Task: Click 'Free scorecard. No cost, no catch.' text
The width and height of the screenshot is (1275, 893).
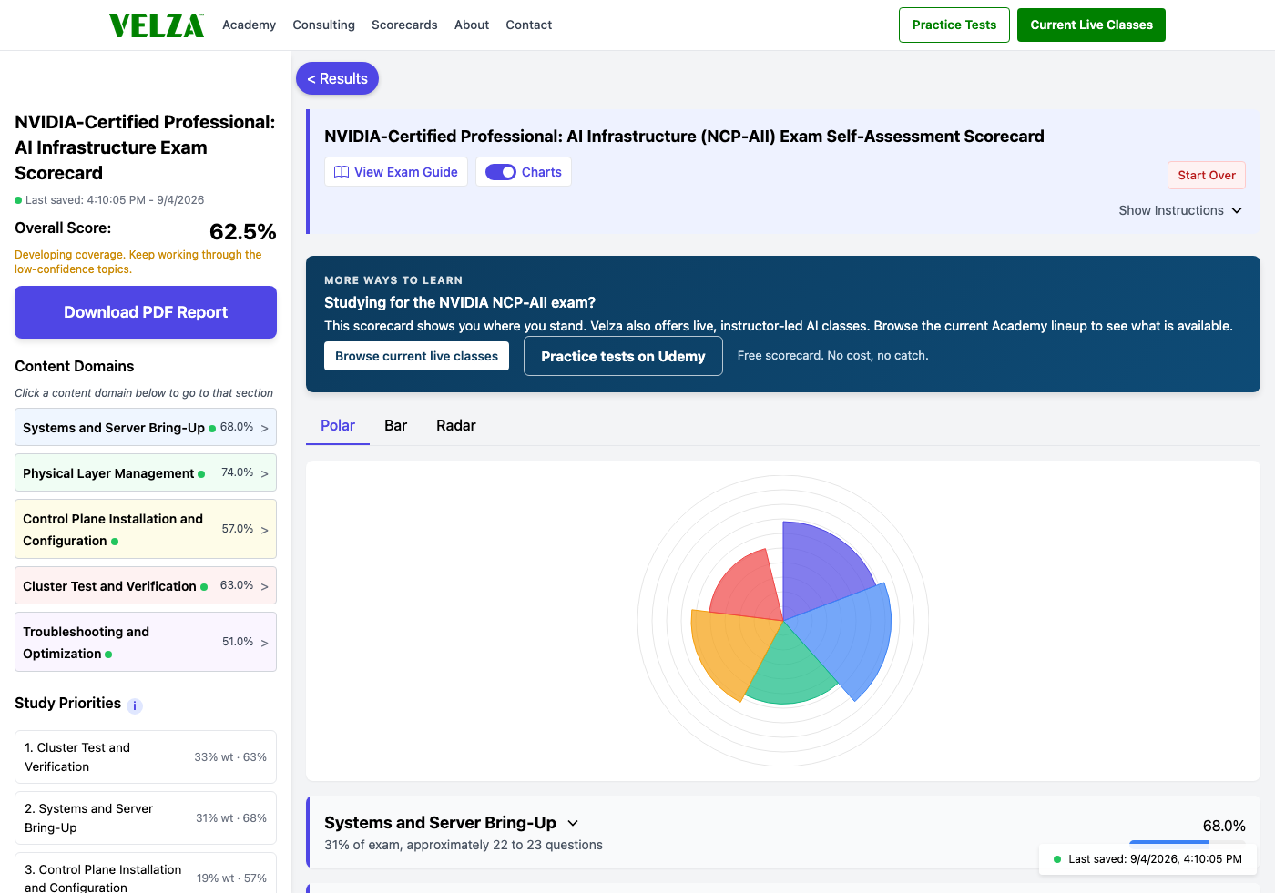Action: [832, 356]
